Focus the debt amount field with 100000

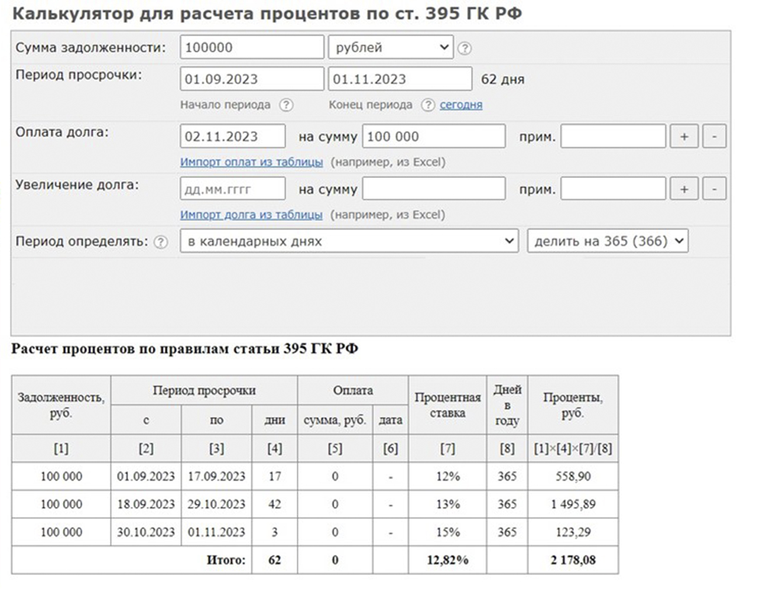coord(252,47)
